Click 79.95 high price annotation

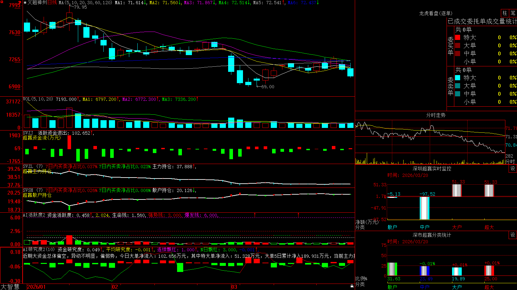tap(80, 7)
